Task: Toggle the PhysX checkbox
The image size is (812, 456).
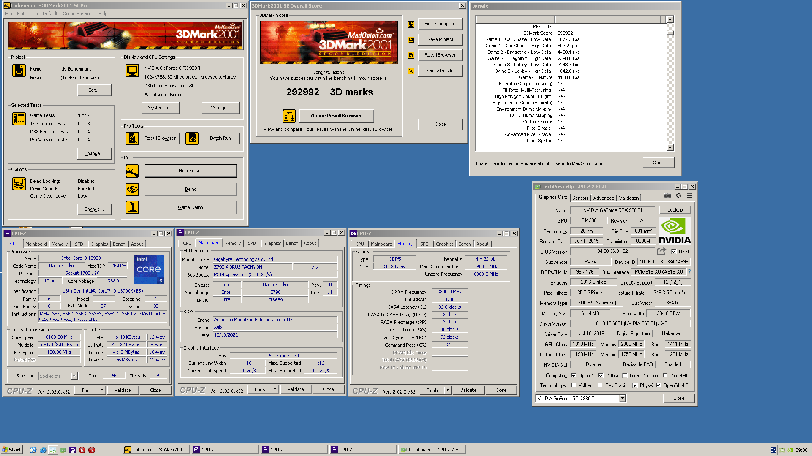Action: click(x=635, y=385)
